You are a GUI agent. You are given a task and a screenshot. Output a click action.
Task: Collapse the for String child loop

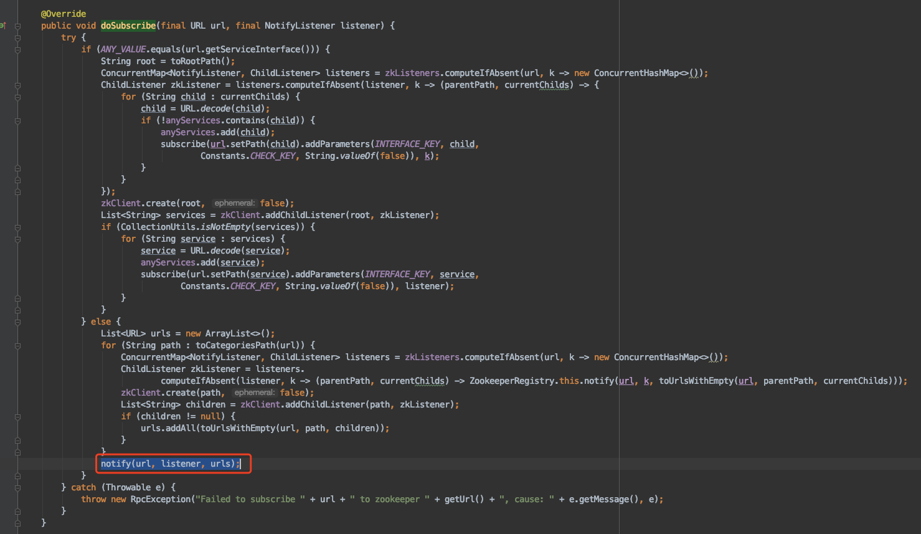point(17,97)
